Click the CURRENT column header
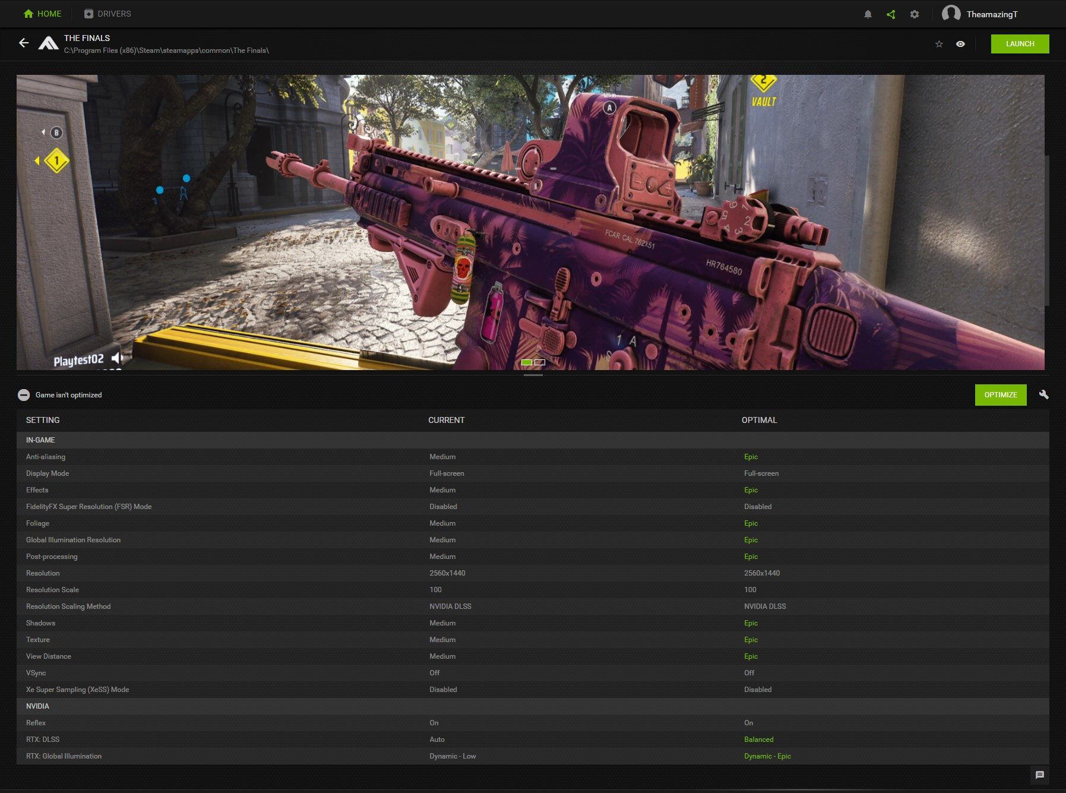1066x793 pixels. [447, 420]
